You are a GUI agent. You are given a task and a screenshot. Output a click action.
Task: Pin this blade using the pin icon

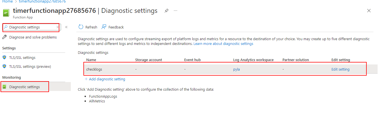[x=167, y=11]
